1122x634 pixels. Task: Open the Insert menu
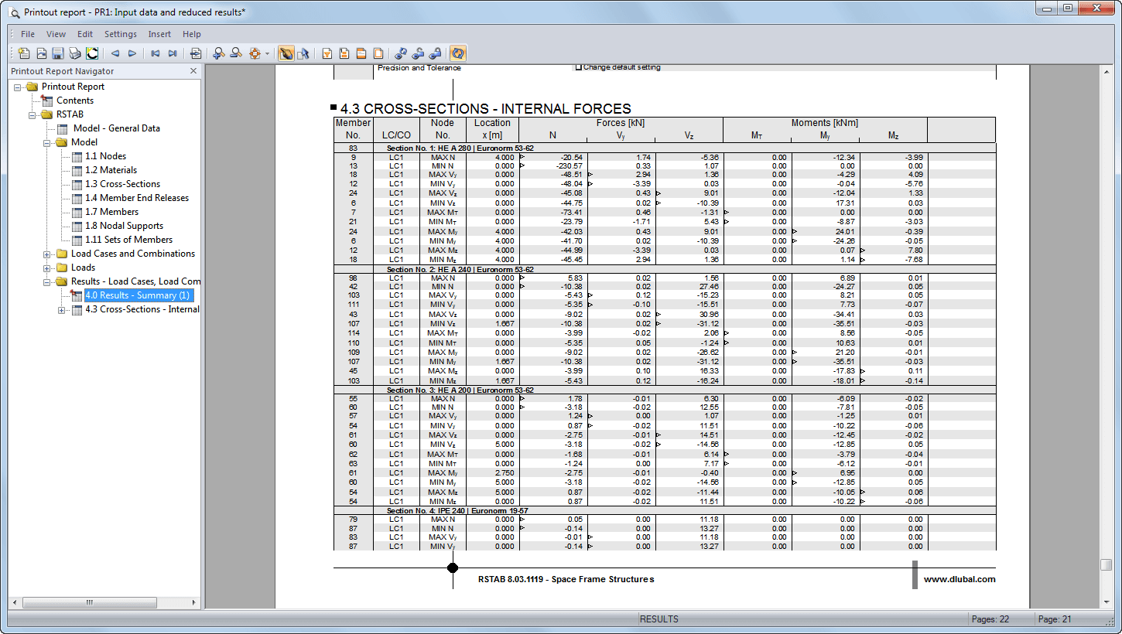159,34
